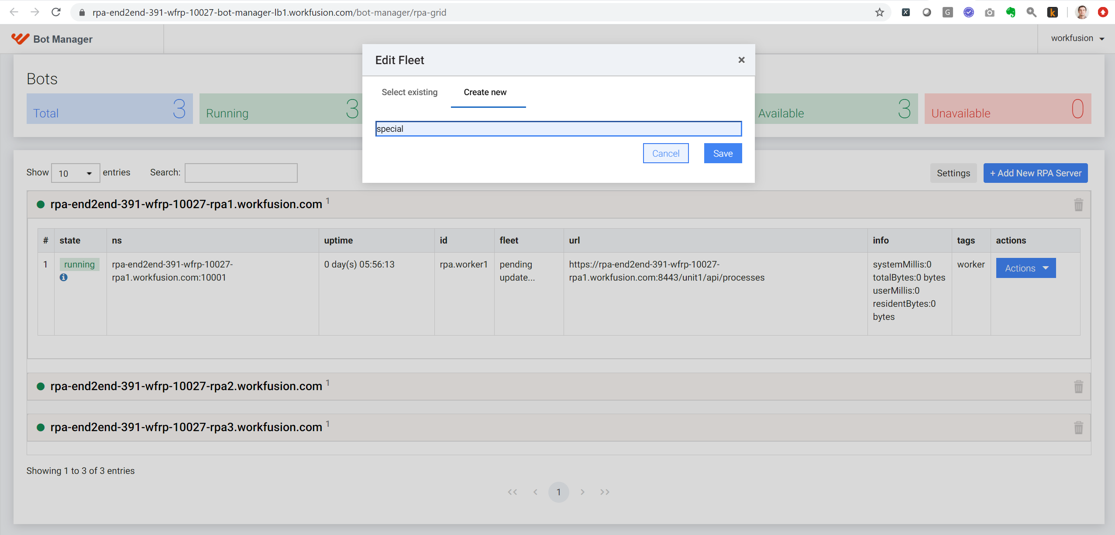Image resolution: width=1115 pixels, height=535 pixels.
Task: Go to the next page of results
Action: (582, 492)
